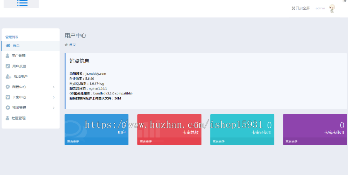Open the admin avatar picture
This screenshot has width=348, height=175.
click(332, 9)
